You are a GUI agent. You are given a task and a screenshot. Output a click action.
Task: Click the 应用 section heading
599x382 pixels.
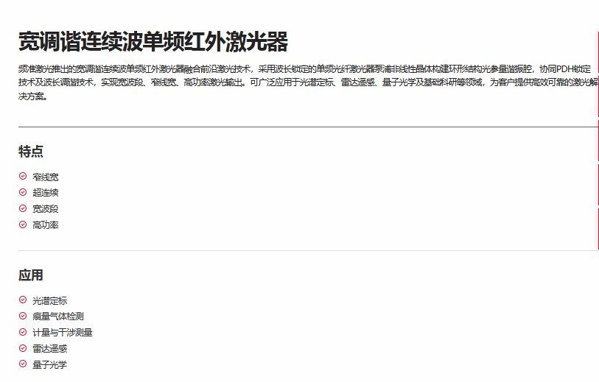[31, 275]
